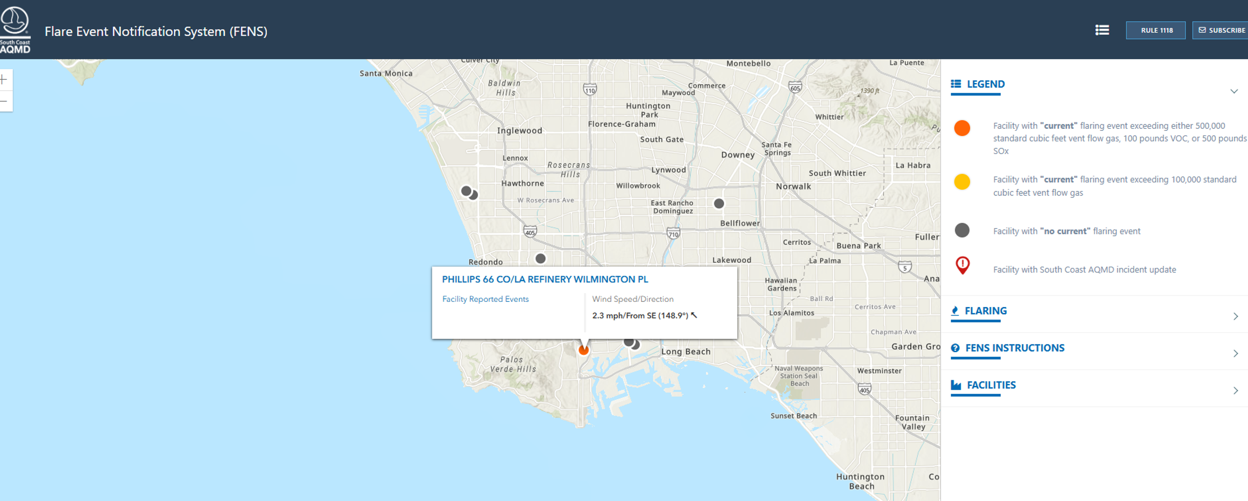Click PHILLIPS 66 CO/LA REFINERY WILMINGTON PL title

tap(545, 279)
